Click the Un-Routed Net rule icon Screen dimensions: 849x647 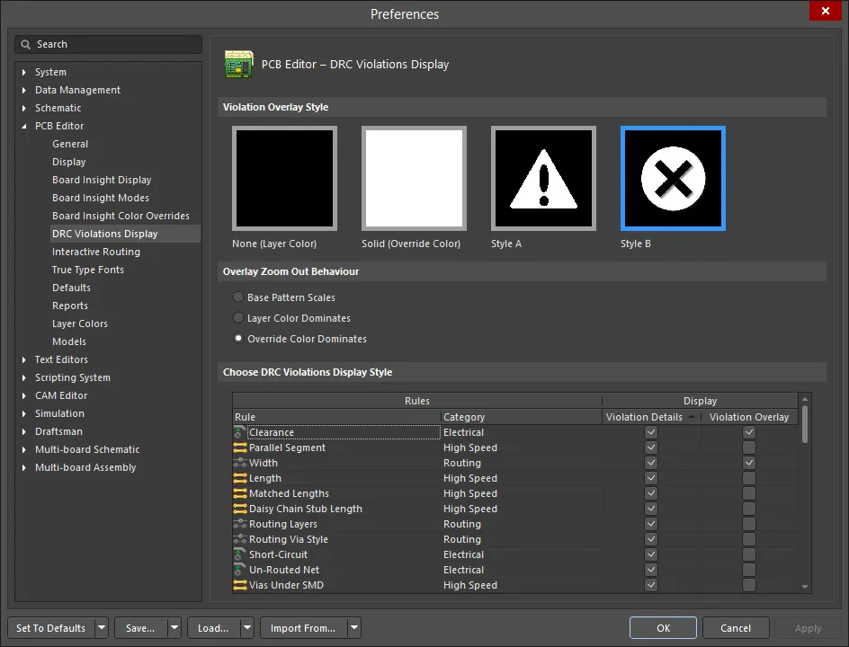238,570
